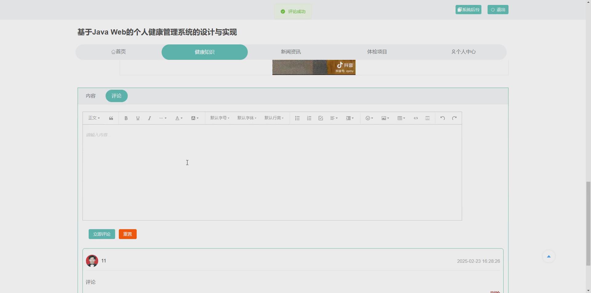This screenshot has width=591, height=293.
Task: Insert a blockquote in the comment editor
Action: pos(111,118)
